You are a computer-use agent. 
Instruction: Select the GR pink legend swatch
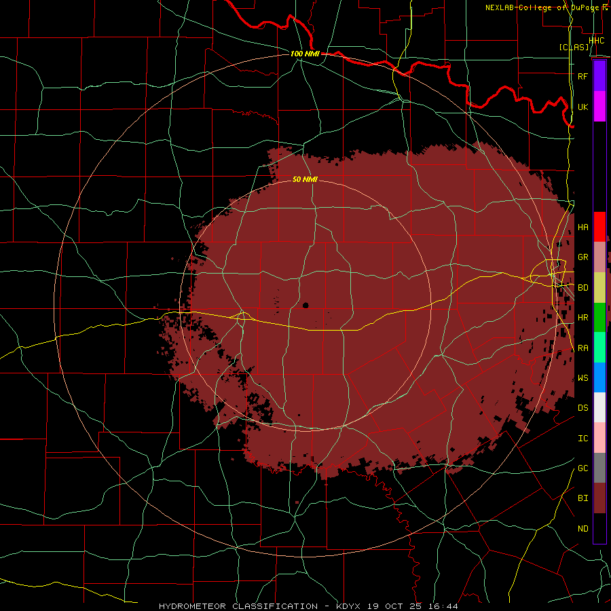click(x=599, y=257)
